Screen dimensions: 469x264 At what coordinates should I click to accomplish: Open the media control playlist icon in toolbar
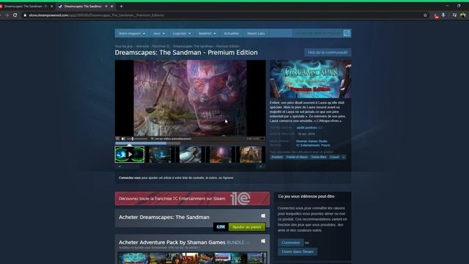click(454, 15)
